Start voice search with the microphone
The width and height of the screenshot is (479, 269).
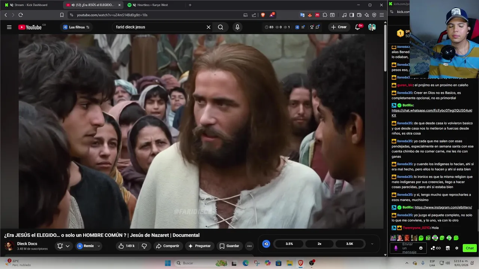[x=237, y=27]
